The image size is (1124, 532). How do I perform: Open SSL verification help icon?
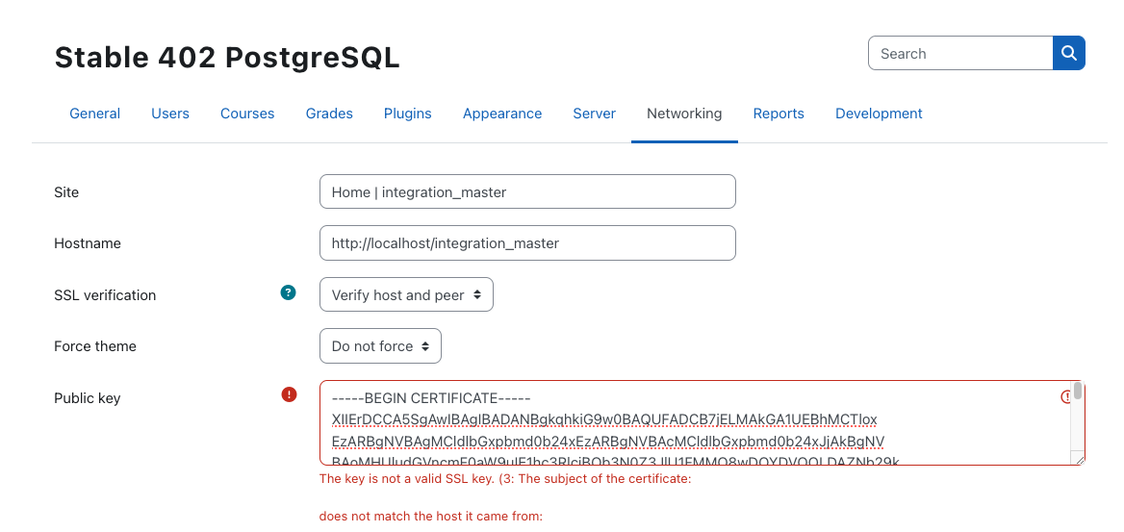[x=288, y=292]
